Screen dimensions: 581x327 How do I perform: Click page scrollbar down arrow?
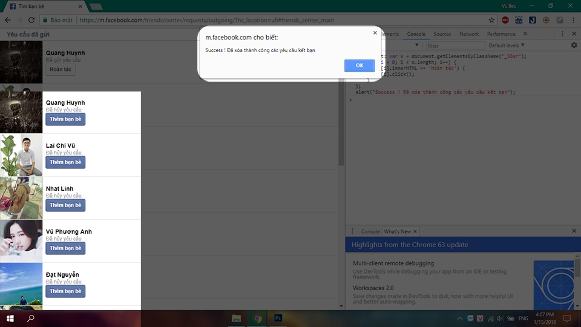[x=341, y=306]
